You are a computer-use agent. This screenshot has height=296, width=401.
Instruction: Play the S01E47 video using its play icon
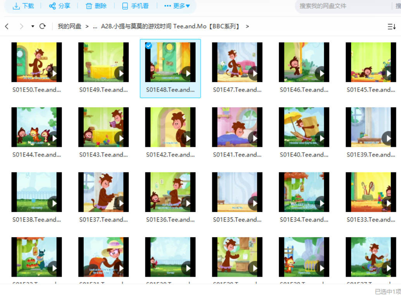click(255, 74)
